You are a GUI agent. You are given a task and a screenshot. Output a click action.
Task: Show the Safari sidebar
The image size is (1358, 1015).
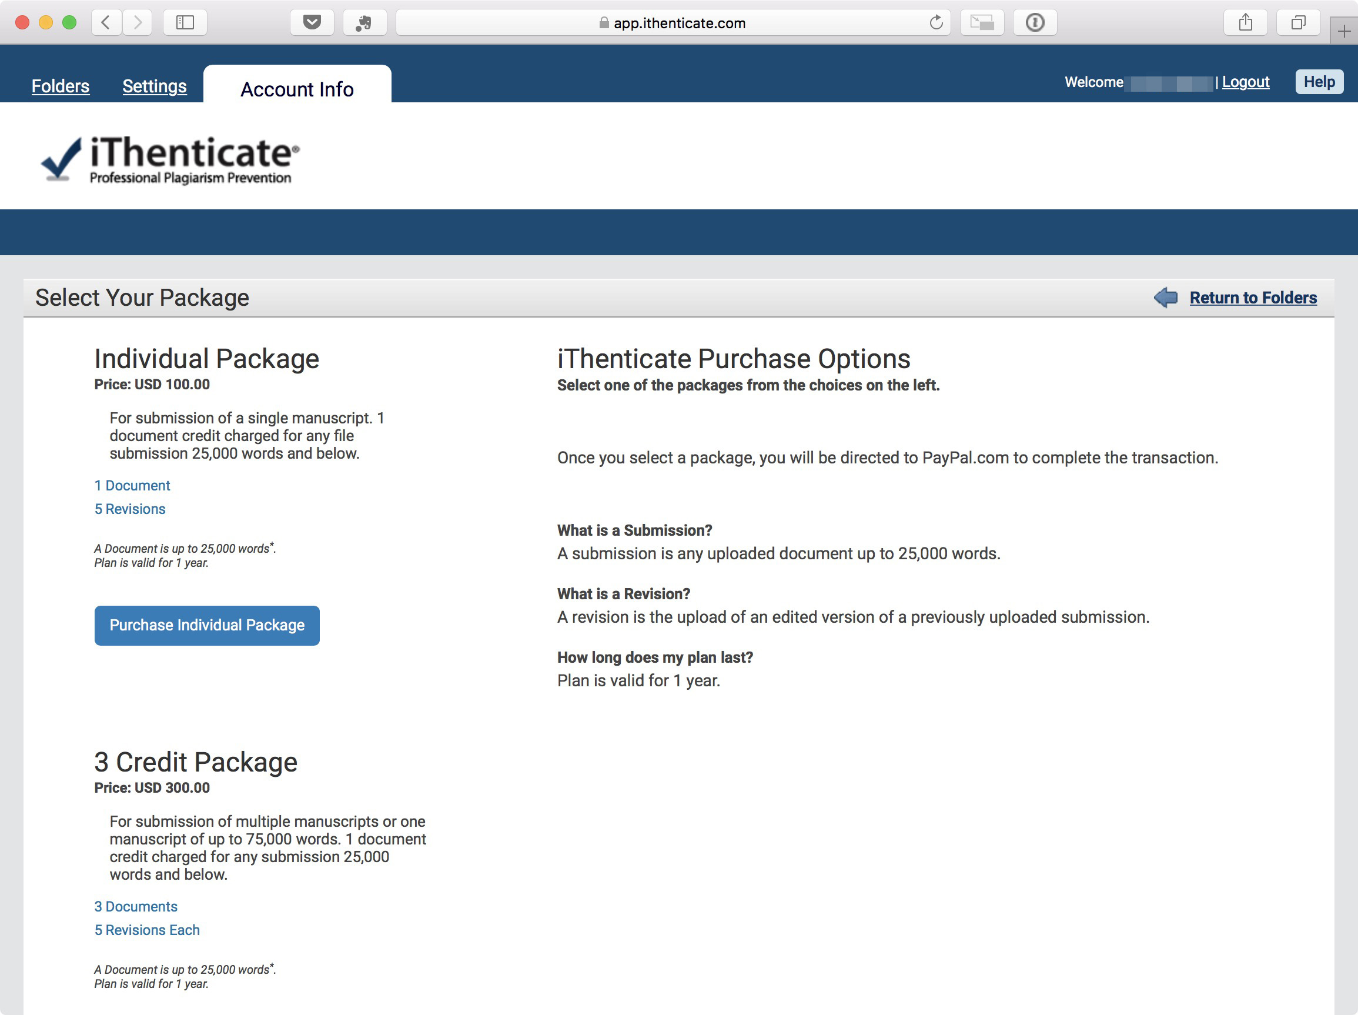(185, 23)
